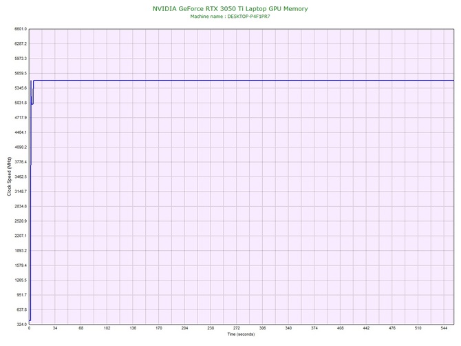Click the x-axis tick label 68
This screenshot has height=346, width=461.
pyautogui.click(x=81, y=328)
